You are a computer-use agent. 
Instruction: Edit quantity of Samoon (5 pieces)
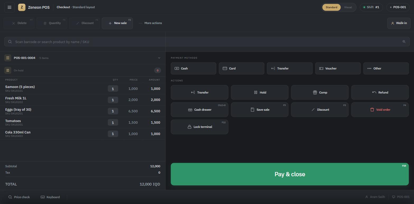[x=113, y=89]
